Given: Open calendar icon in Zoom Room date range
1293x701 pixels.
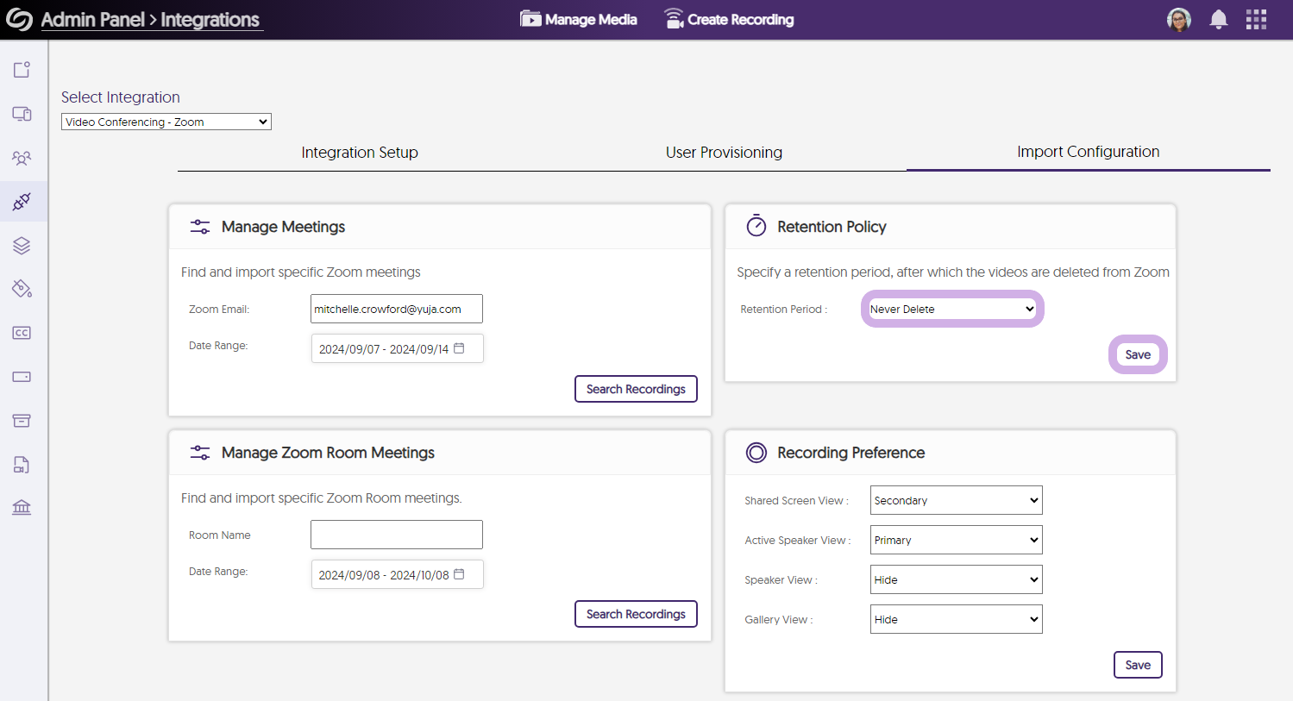Looking at the screenshot, I should [x=460, y=574].
